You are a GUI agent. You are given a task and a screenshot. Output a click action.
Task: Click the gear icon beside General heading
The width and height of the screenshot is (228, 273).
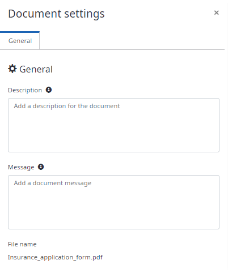pos(12,69)
